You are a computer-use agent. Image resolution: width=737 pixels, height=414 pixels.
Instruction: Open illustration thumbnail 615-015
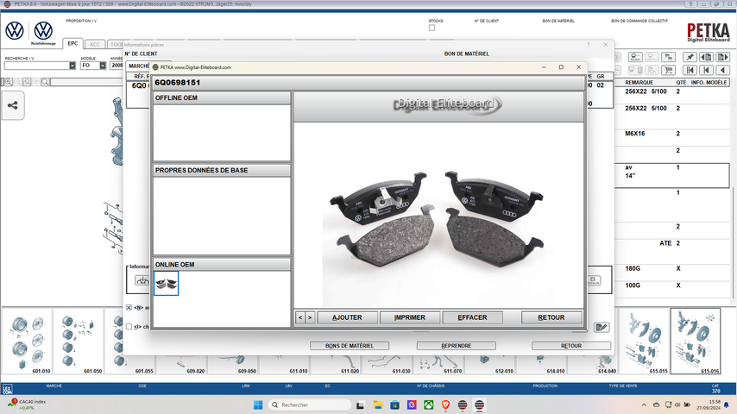pyautogui.click(x=644, y=342)
